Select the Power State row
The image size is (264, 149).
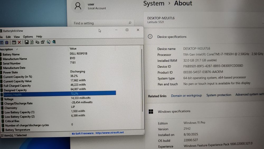(58, 72)
